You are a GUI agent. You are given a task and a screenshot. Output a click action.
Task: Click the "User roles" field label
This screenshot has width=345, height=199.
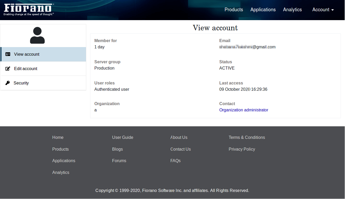click(105, 83)
